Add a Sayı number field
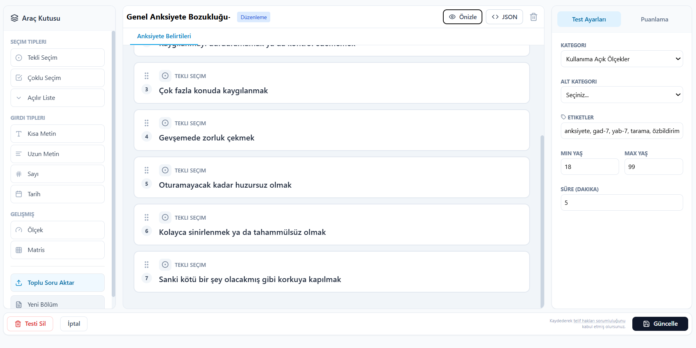 tap(57, 174)
